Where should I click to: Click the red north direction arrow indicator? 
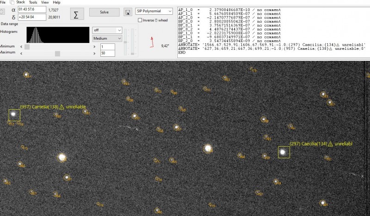[x=152, y=42]
